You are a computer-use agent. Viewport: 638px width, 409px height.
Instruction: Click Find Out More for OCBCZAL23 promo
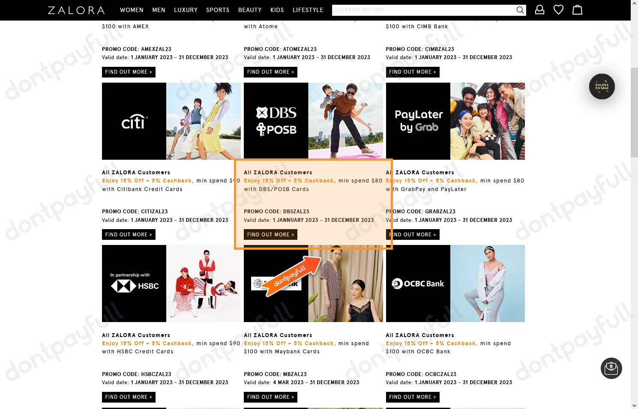(413, 397)
